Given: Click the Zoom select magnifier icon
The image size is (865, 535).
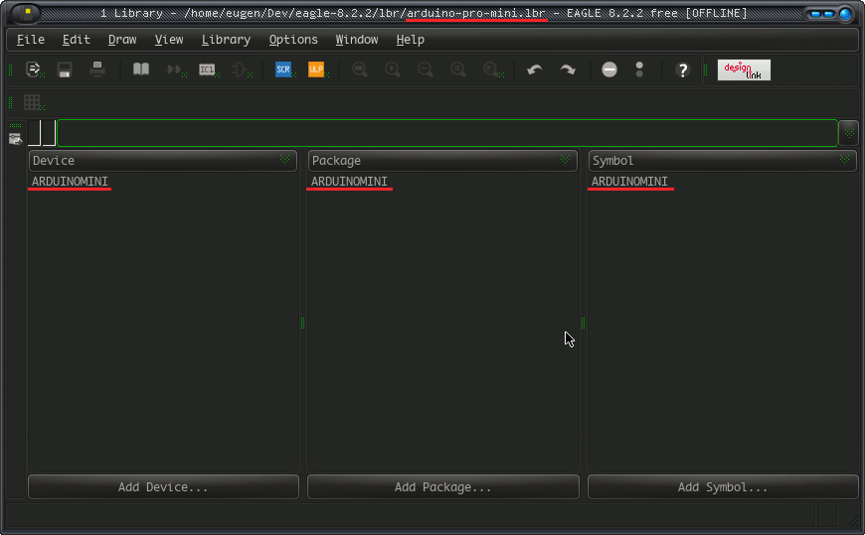Looking at the screenshot, I should click(x=491, y=69).
